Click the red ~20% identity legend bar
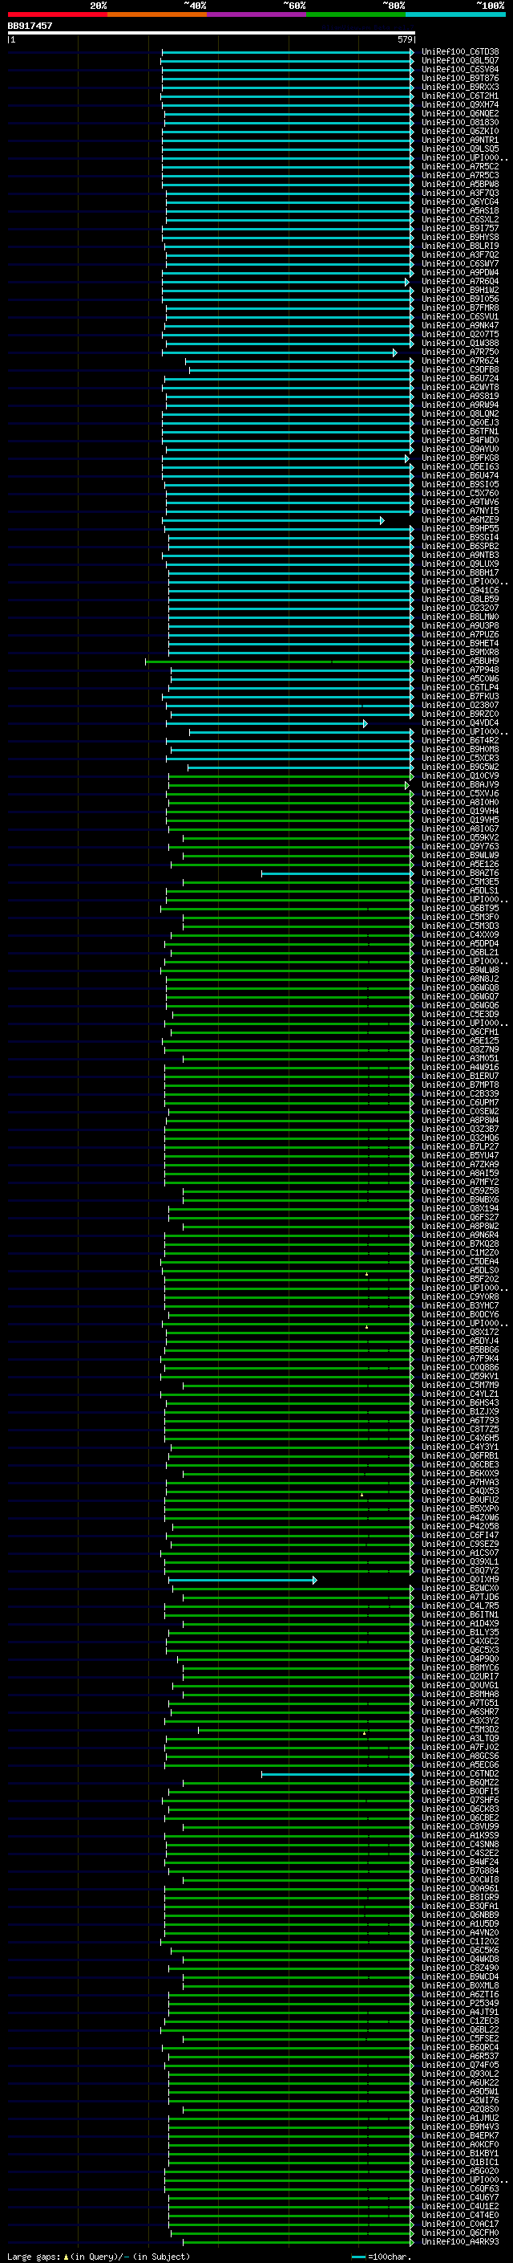The width and height of the screenshot is (513, 2263). pos(57,14)
